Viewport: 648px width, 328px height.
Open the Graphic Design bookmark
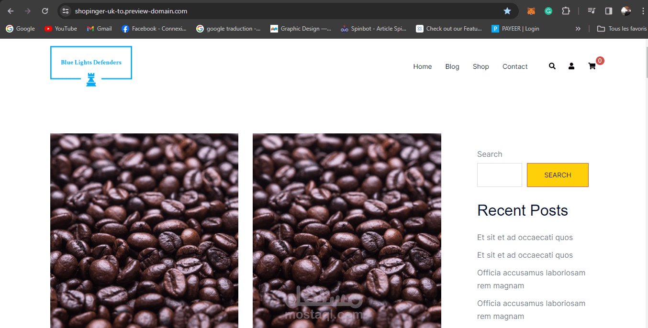pyautogui.click(x=301, y=29)
